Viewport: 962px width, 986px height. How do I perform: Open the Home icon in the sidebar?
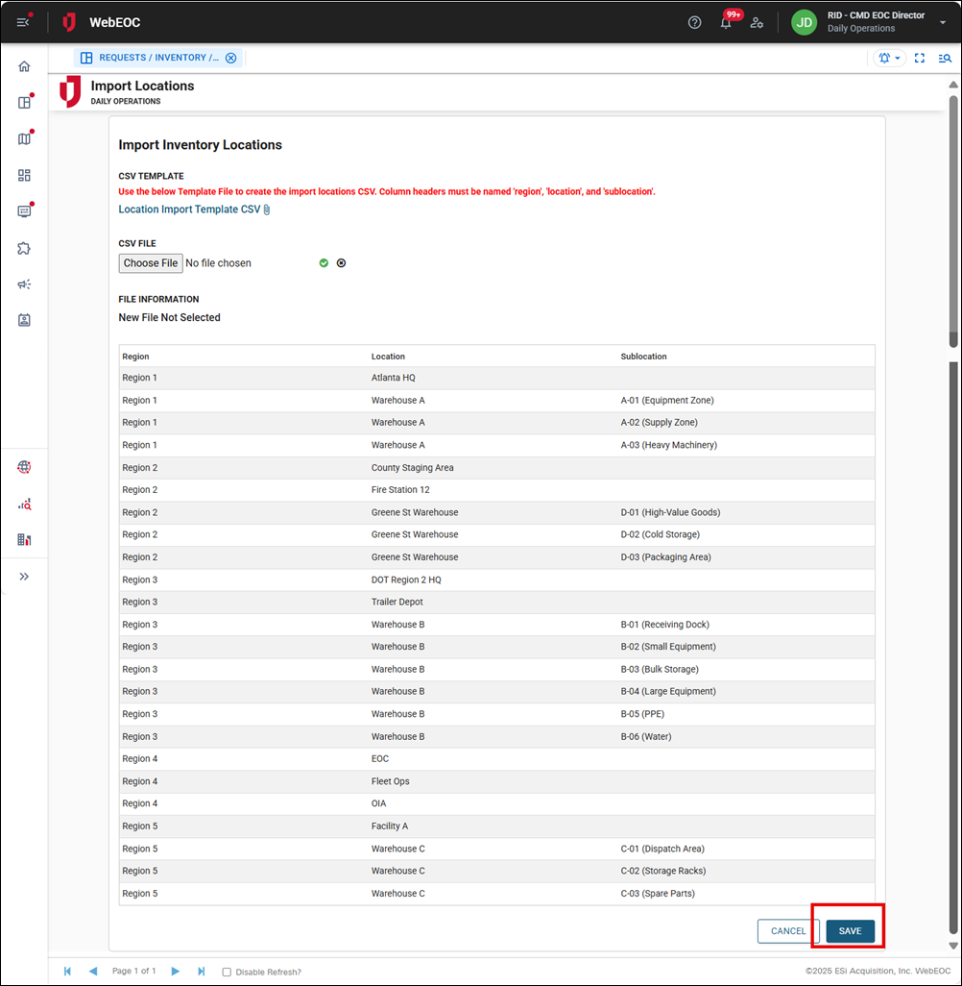pos(25,65)
